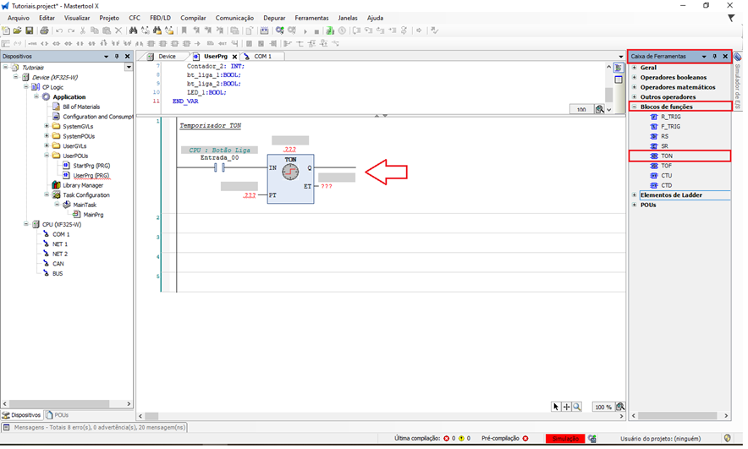Select the TON function block in toolbox
The height and width of the screenshot is (449, 748).
pos(667,156)
